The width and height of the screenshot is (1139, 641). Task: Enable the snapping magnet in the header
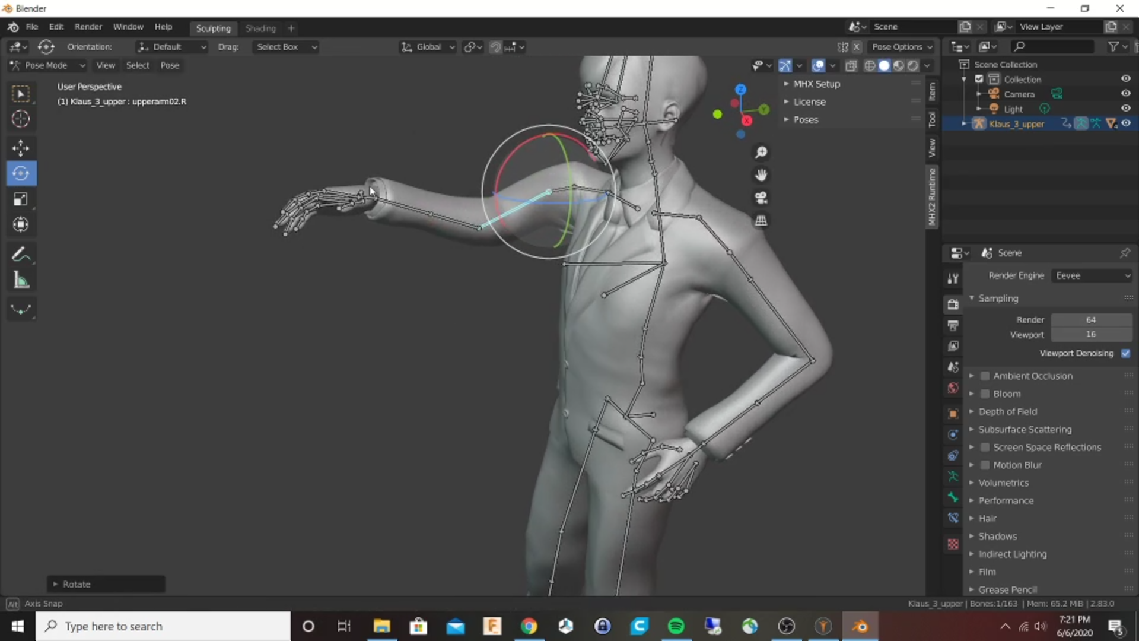tap(495, 47)
